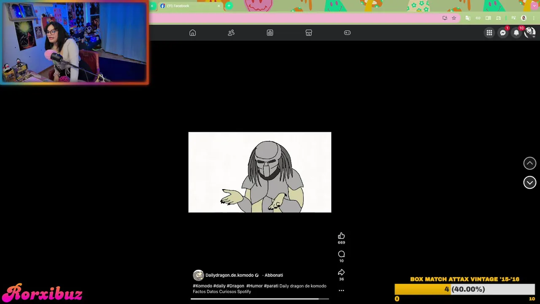Open the reel three-dot options menu
Viewport: 540px width, 304px height.
(x=341, y=290)
